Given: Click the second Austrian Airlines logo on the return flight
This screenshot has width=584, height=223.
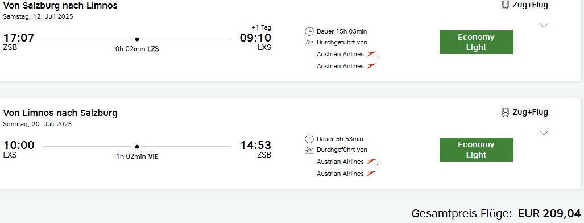Looking at the screenshot, I should (371, 174).
